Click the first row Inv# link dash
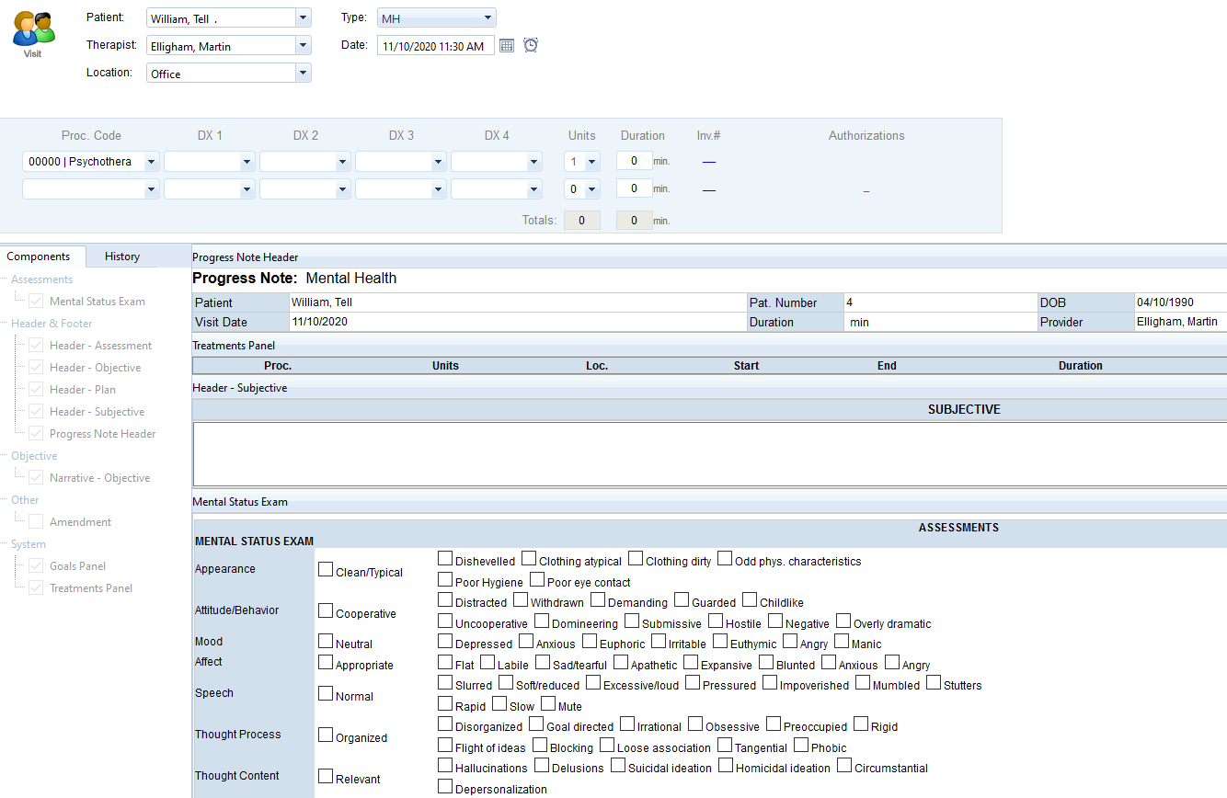1227x798 pixels. [708, 162]
